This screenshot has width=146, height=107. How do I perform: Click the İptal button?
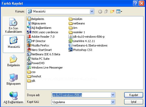click(x=134, y=102)
